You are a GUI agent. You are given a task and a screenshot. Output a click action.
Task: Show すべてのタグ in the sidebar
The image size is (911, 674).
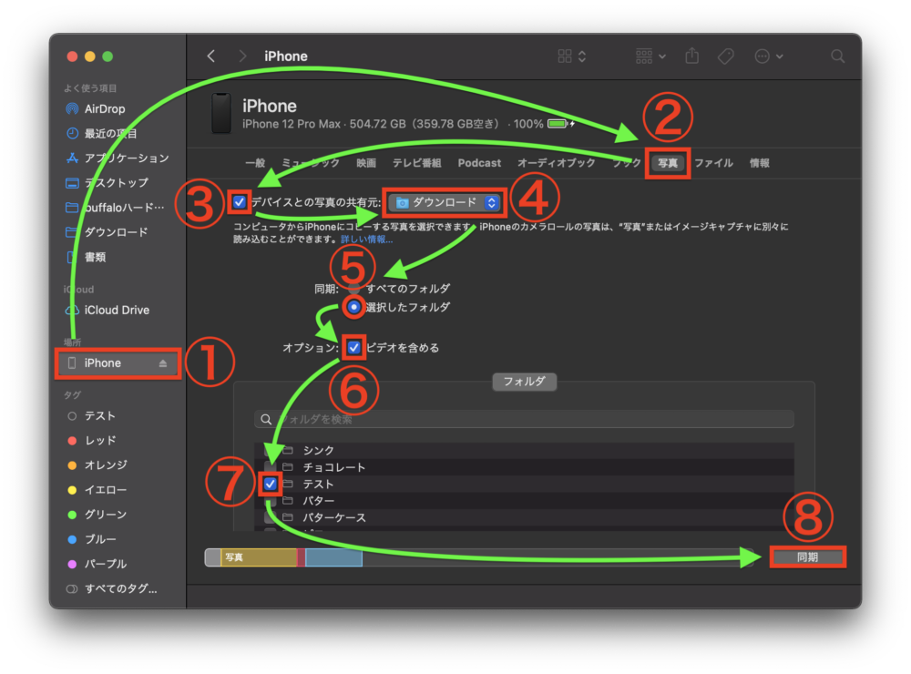[x=112, y=588]
